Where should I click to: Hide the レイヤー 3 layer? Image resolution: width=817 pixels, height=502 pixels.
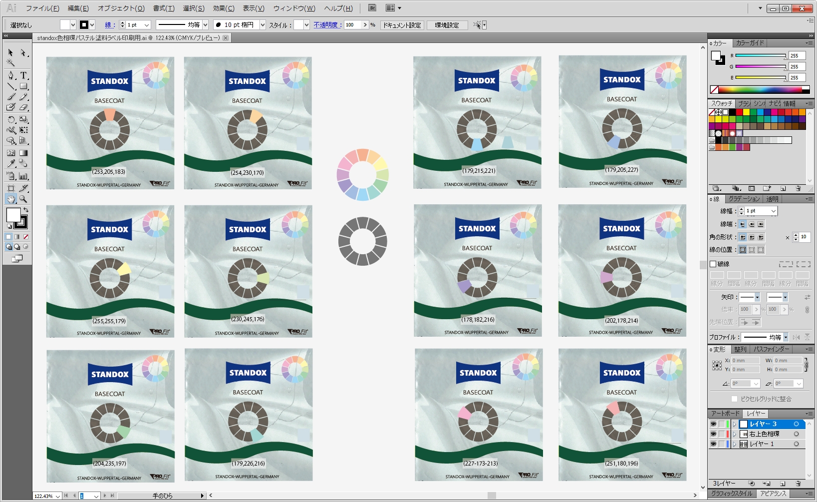click(713, 424)
